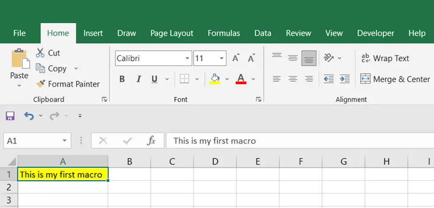
Task: Open the text orientation tool
Action: (328, 58)
